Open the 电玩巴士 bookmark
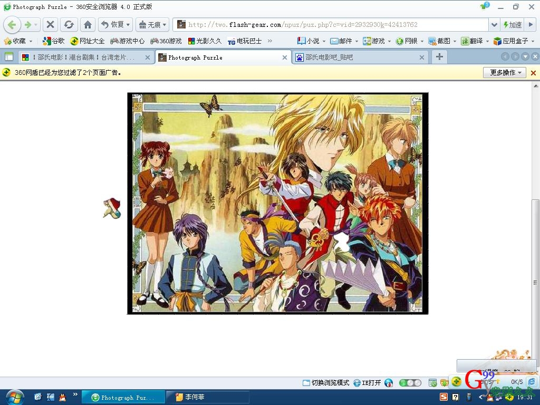This screenshot has height=405, width=540. coord(245,41)
